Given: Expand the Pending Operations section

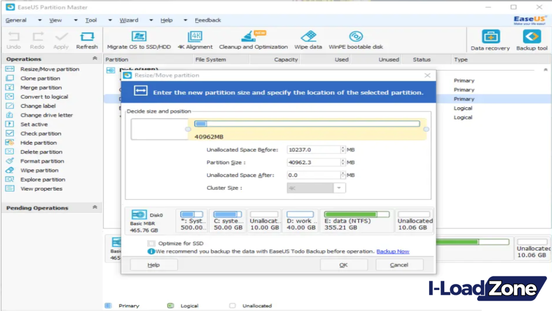Looking at the screenshot, I should coord(95,208).
